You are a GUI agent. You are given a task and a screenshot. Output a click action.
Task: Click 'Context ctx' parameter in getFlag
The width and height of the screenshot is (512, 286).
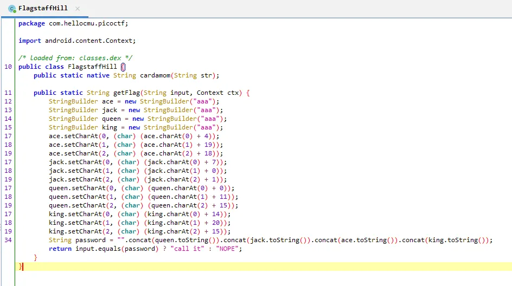[217, 93]
